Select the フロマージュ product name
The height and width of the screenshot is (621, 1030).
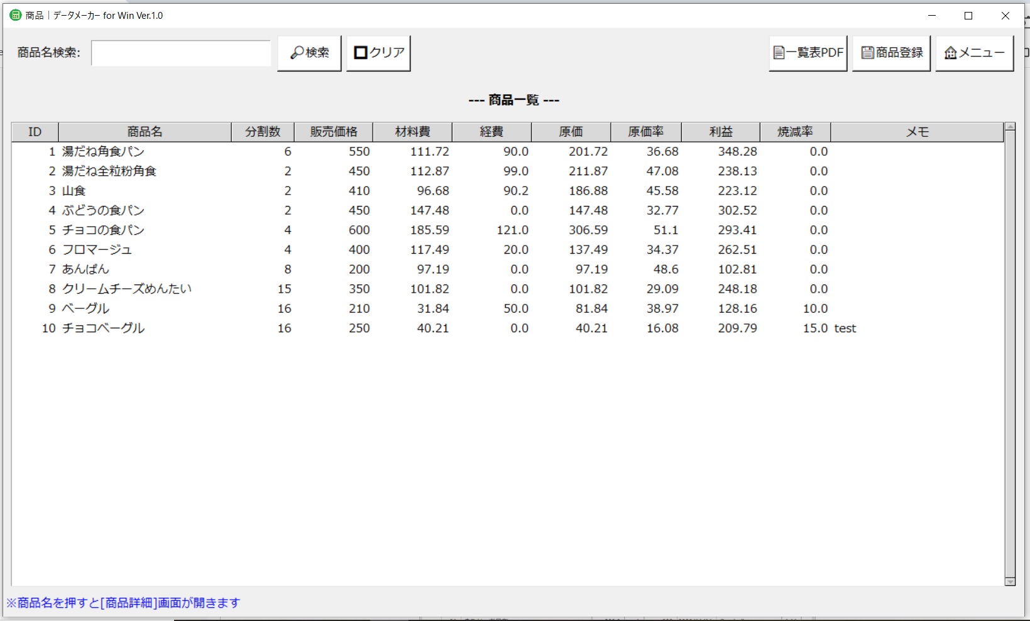[x=97, y=249]
